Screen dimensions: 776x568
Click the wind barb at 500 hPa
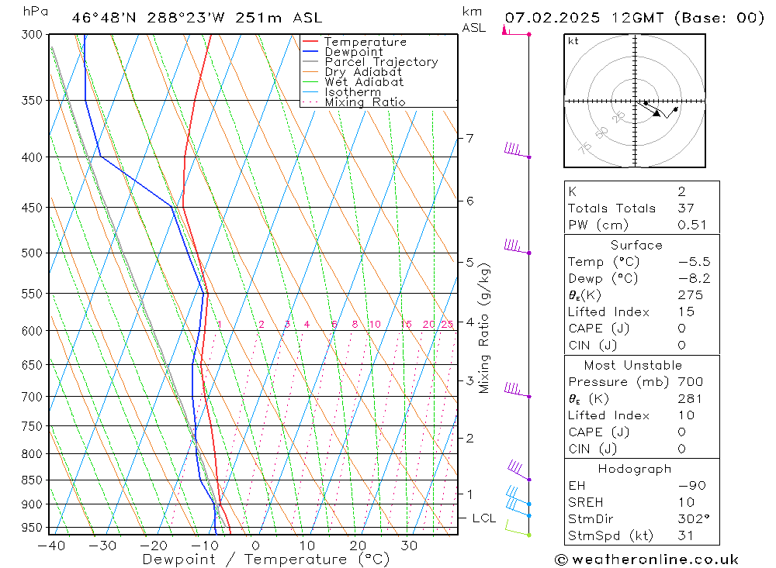(x=517, y=246)
